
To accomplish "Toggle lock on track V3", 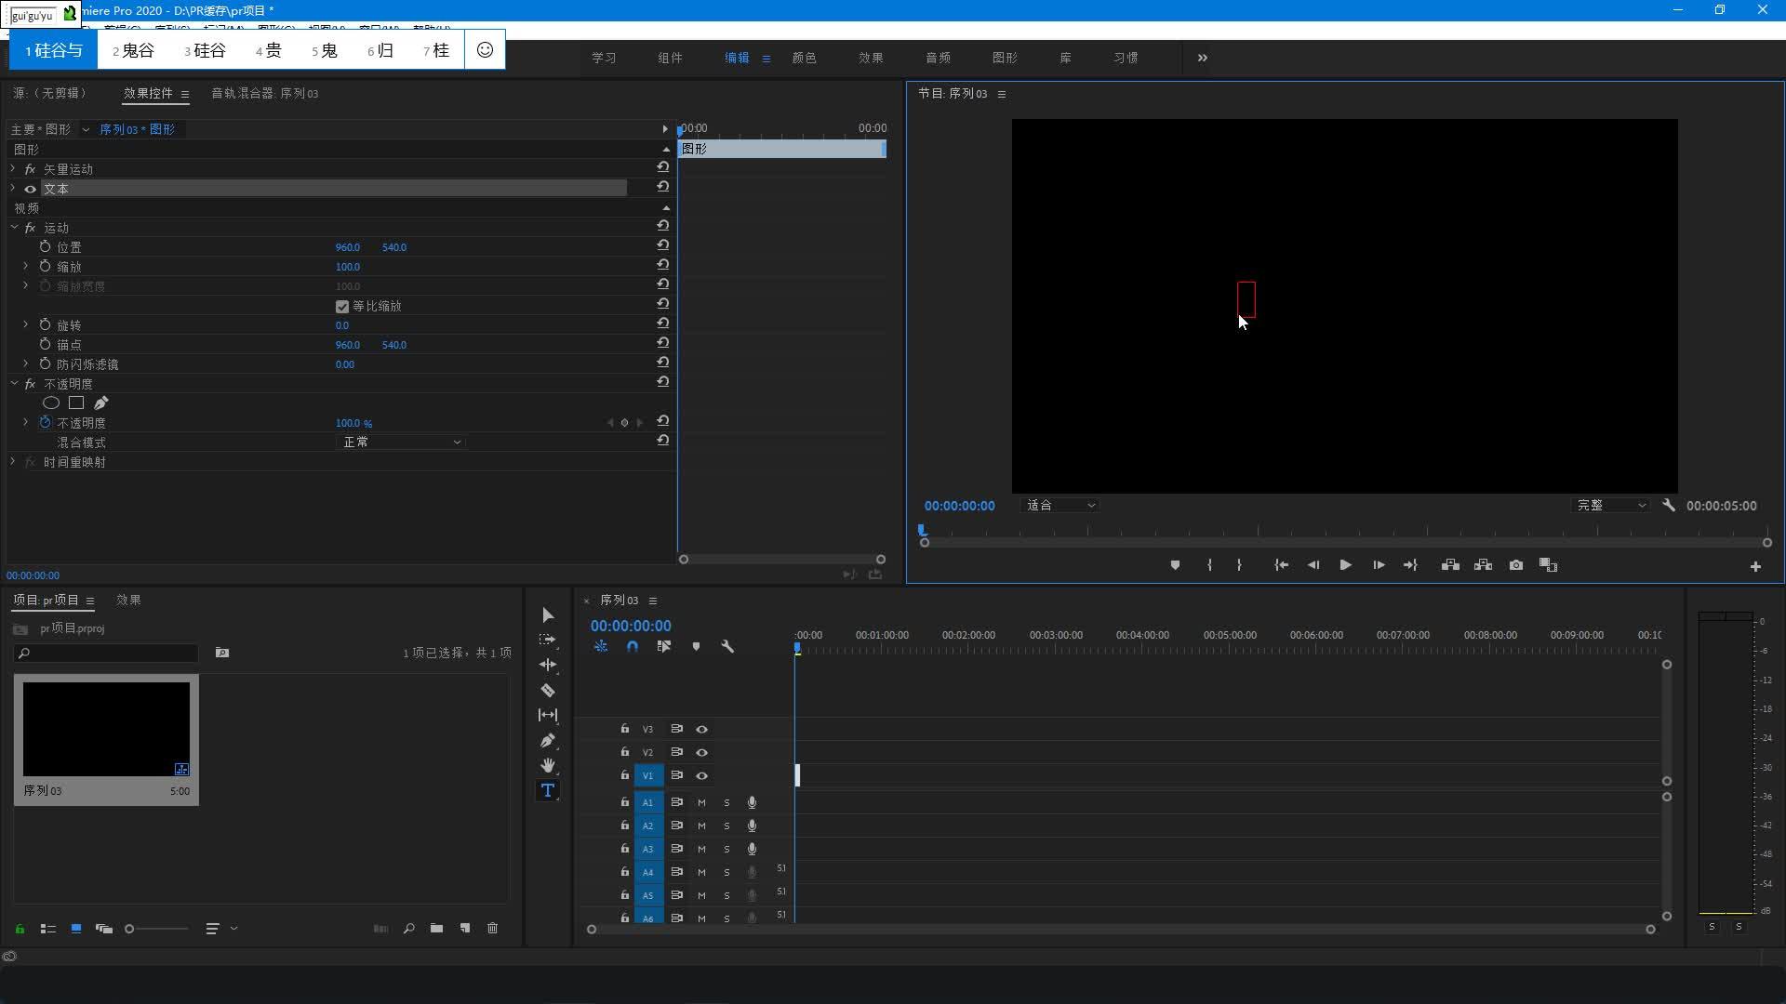I will coord(625,729).
